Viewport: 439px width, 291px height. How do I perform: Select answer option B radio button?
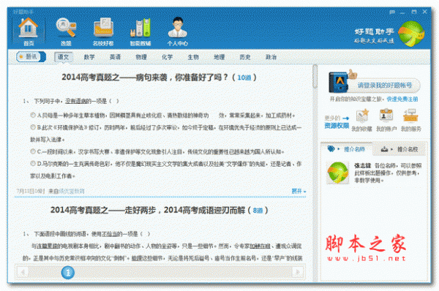coord(33,127)
